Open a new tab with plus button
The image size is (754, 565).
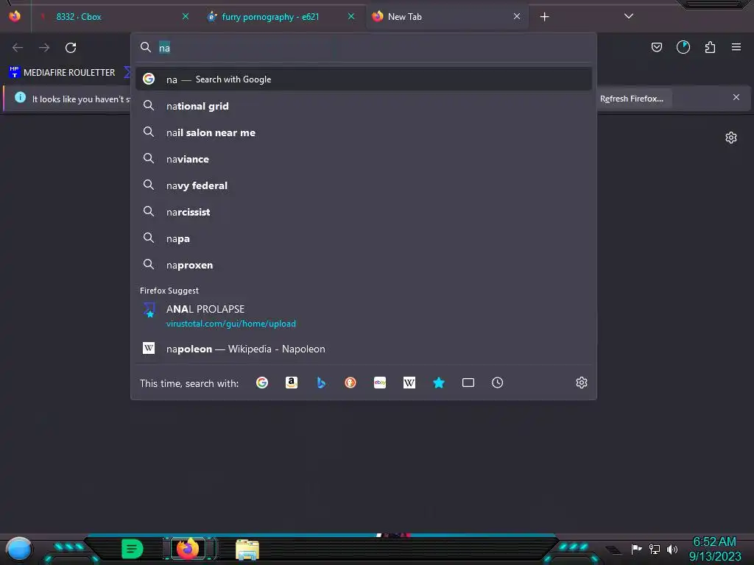(544, 17)
